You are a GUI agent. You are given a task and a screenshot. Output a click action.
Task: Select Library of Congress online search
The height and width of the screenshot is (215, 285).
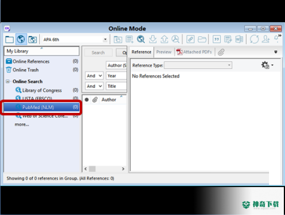(47, 90)
